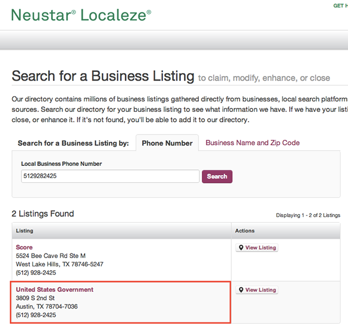Click the Austin, TX 78704-7036 line

[46, 306]
